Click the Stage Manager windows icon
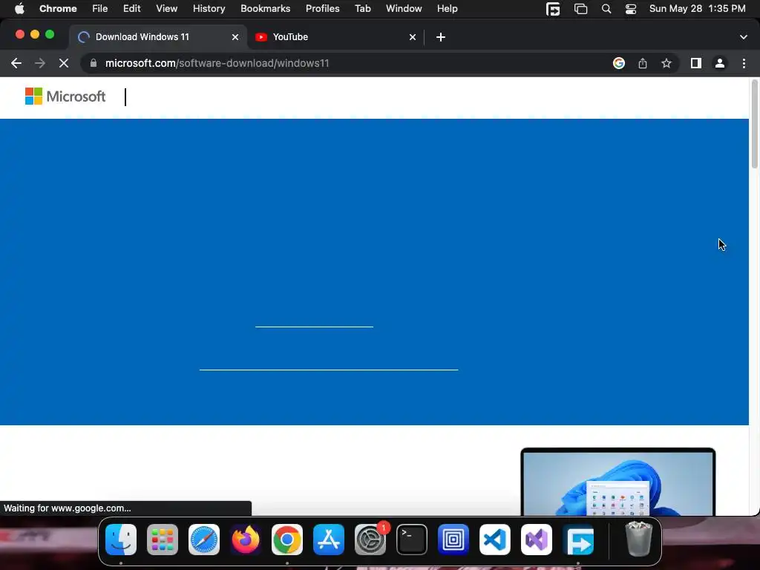This screenshot has width=760, height=570. pyautogui.click(x=580, y=9)
